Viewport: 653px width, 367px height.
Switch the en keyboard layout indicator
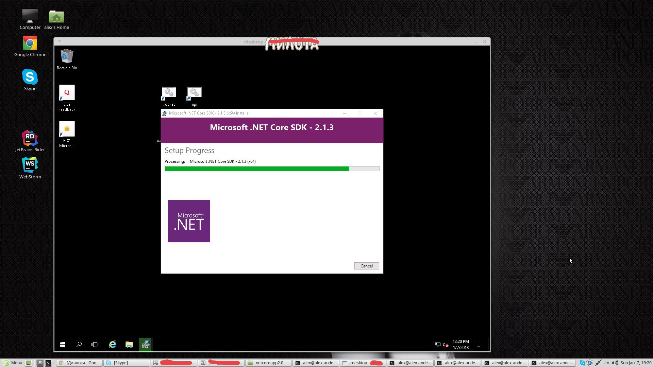(x=607, y=363)
